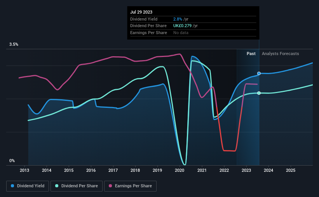319x197 pixels.
Task: Click the 2025 x-axis label
Action: click(291, 170)
